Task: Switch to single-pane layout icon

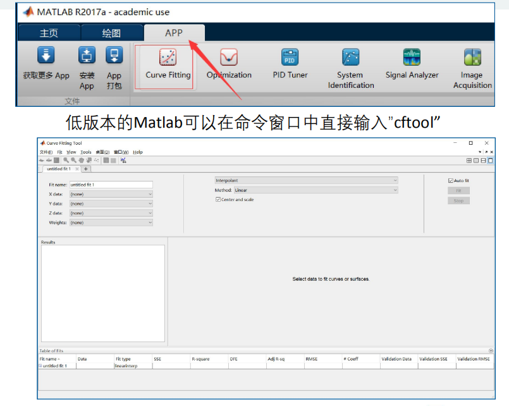Action: tap(491, 161)
